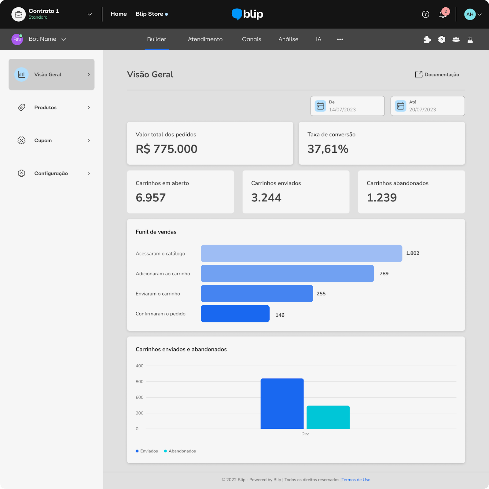The image size is (489, 489).
Task: Toggle Abandonados series in chart legend
Action: click(180, 451)
